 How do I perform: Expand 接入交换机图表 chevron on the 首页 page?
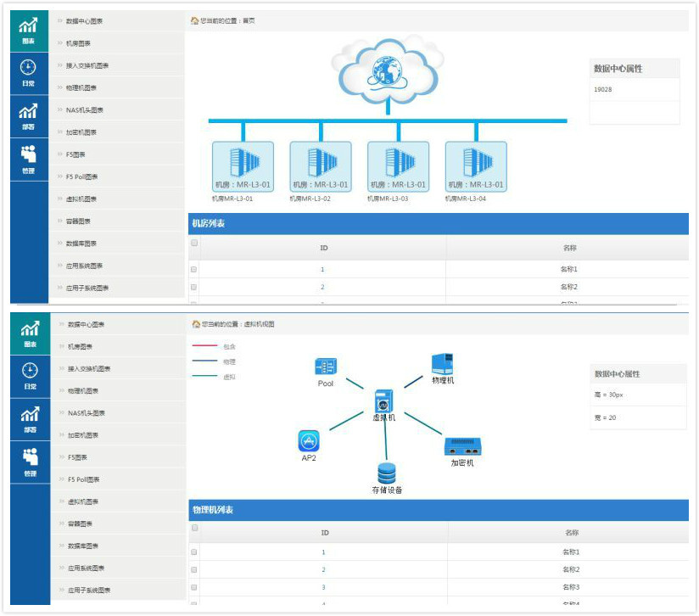click(59, 65)
